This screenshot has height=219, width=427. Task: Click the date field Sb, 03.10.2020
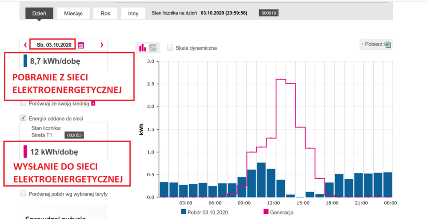(x=53, y=44)
